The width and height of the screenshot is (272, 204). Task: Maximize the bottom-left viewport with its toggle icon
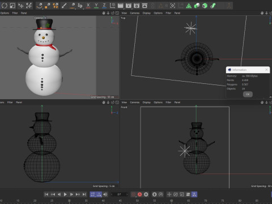[117, 103]
